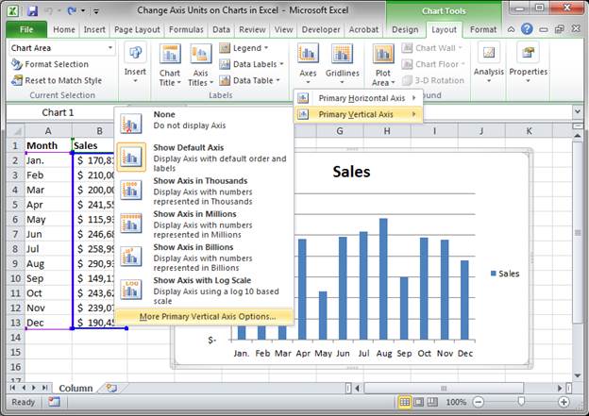Open the Design chart tools tab
The image size is (589, 416).
pos(405,29)
